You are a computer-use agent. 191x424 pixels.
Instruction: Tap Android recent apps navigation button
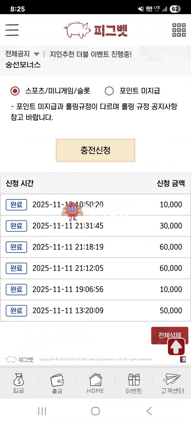[42, 411]
